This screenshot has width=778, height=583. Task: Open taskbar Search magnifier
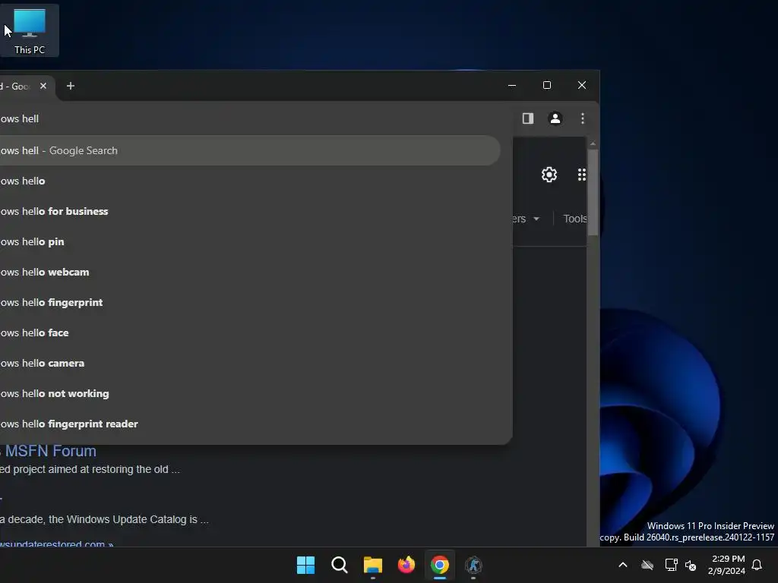[340, 565]
